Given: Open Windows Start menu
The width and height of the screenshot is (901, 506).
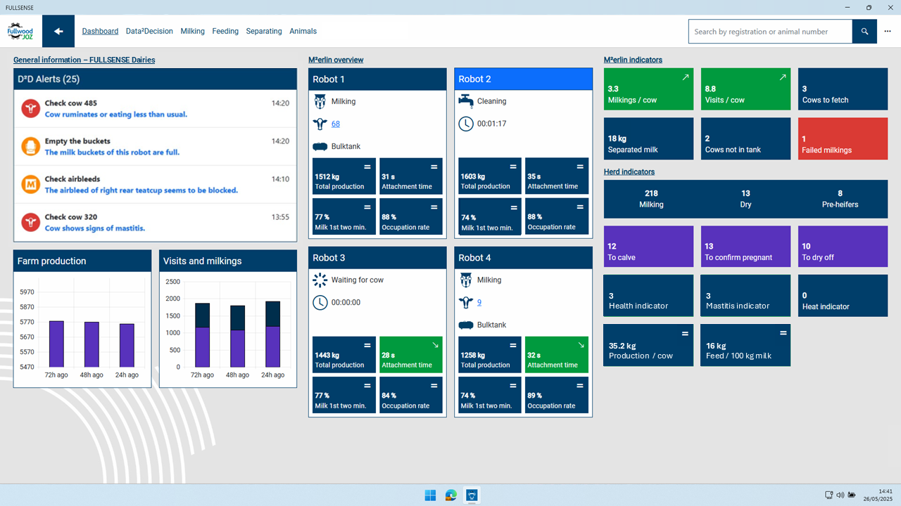Looking at the screenshot, I should point(430,495).
